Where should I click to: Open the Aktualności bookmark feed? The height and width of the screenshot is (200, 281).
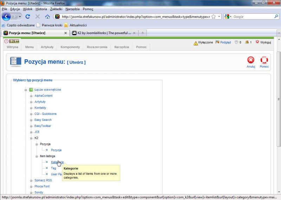click(78, 25)
